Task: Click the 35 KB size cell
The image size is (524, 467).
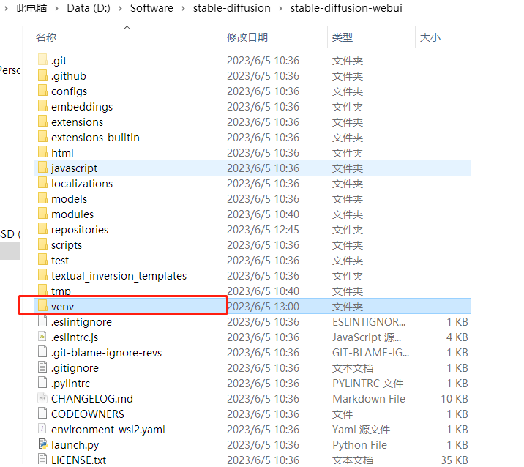Action: (454, 460)
